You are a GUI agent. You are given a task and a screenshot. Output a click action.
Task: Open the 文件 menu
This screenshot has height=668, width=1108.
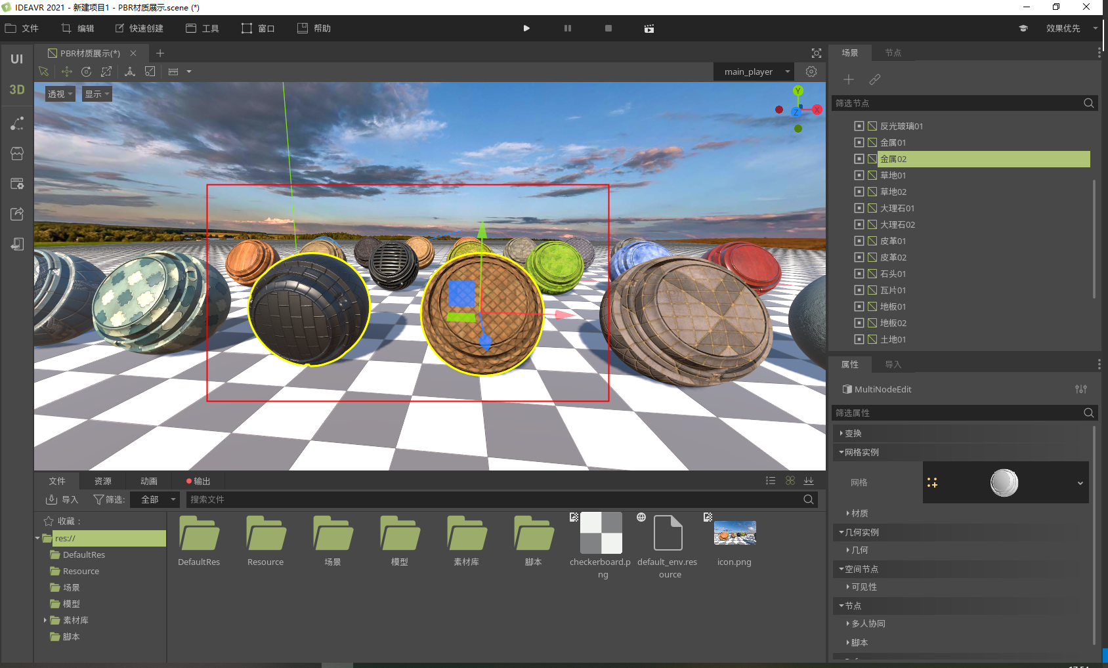[x=22, y=28]
